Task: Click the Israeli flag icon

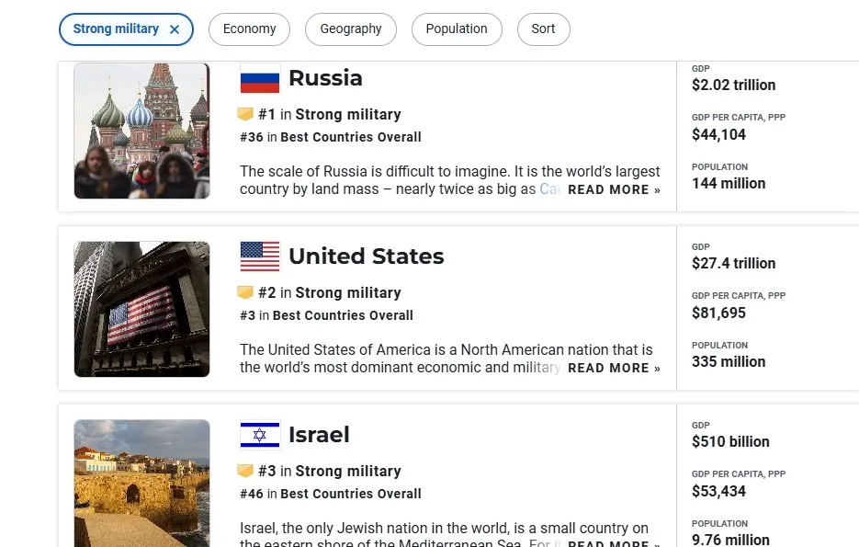Action: (258, 434)
